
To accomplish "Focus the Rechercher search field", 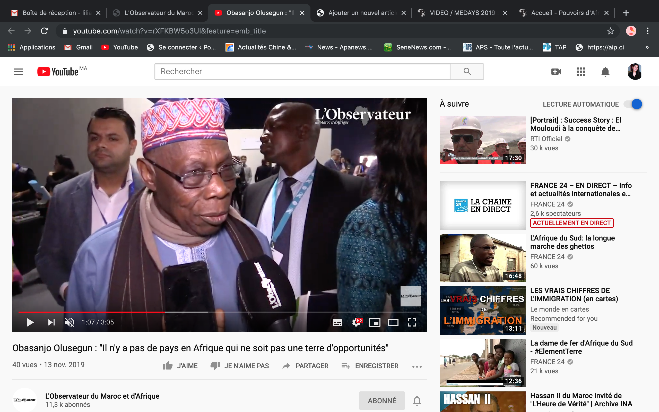I will click(x=302, y=71).
